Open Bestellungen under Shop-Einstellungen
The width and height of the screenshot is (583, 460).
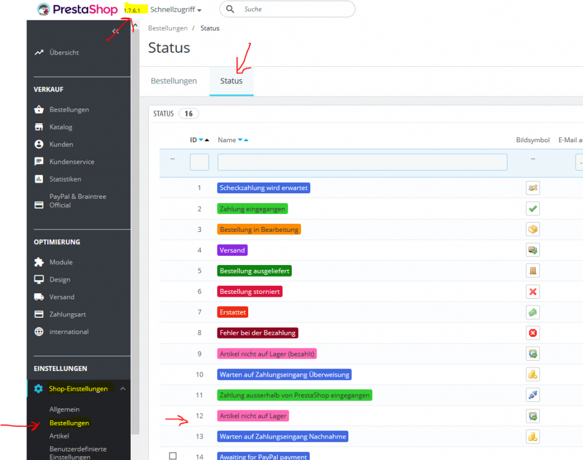coord(69,423)
